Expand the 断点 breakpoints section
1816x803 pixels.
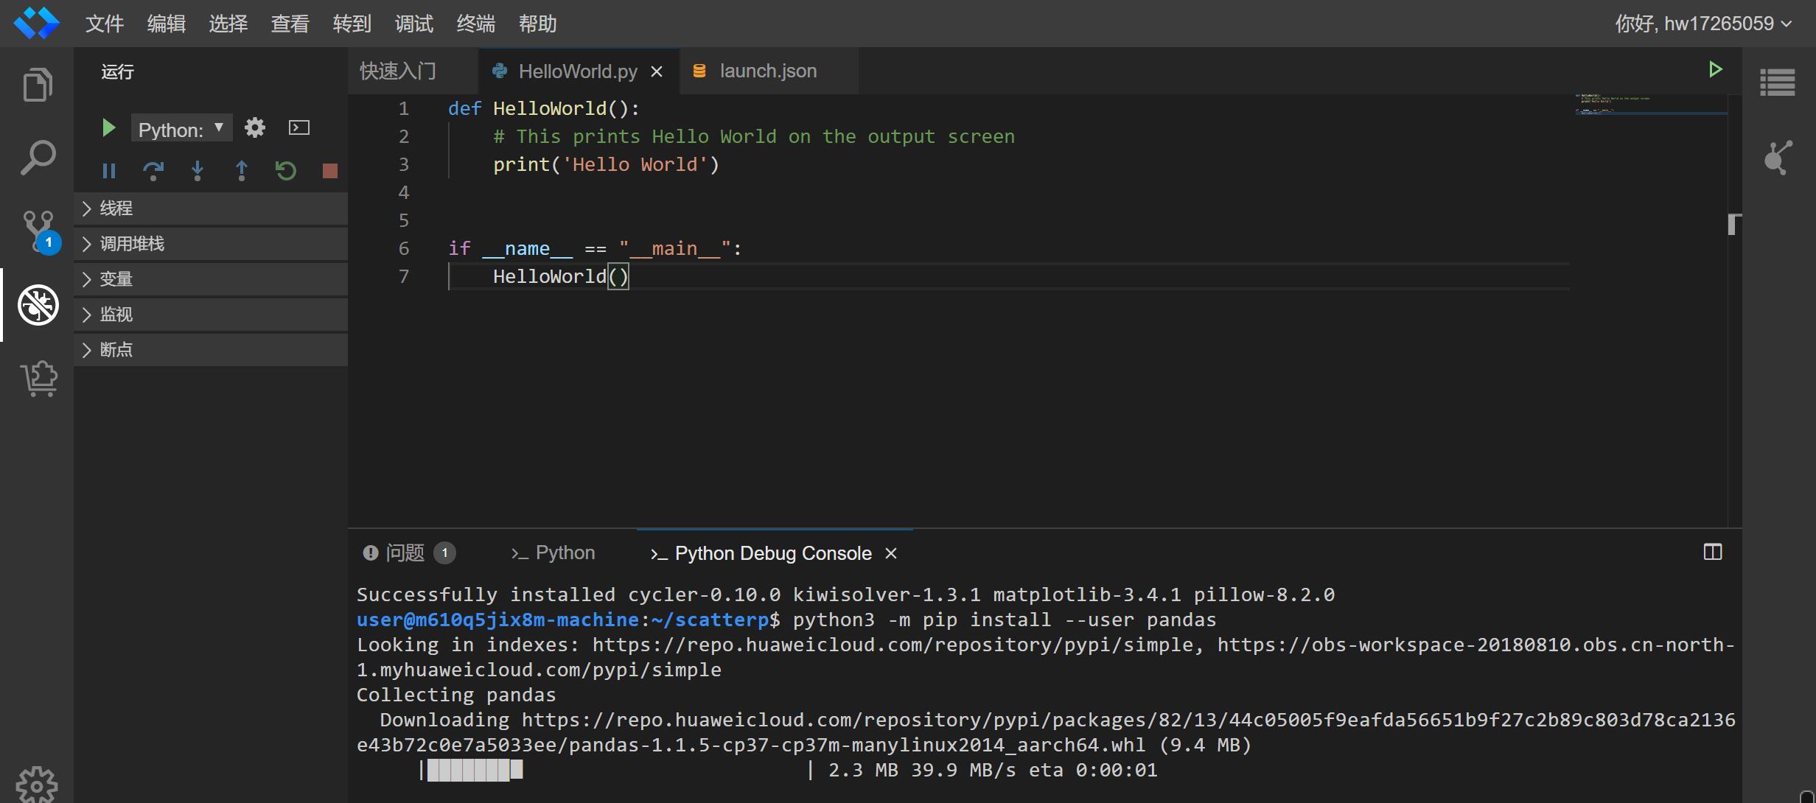coord(116,350)
